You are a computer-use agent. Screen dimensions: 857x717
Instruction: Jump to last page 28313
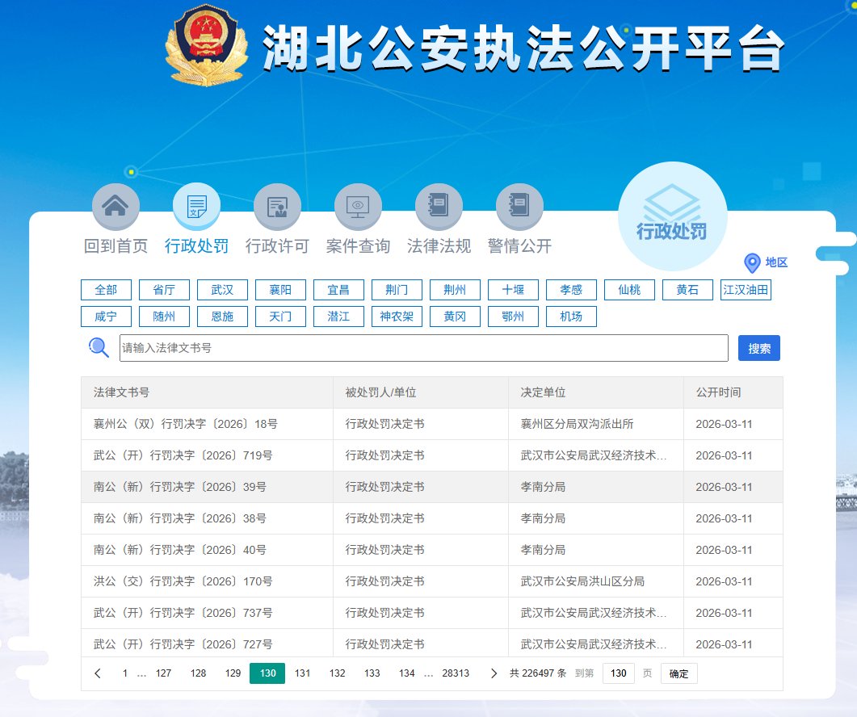click(x=456, y=673)
